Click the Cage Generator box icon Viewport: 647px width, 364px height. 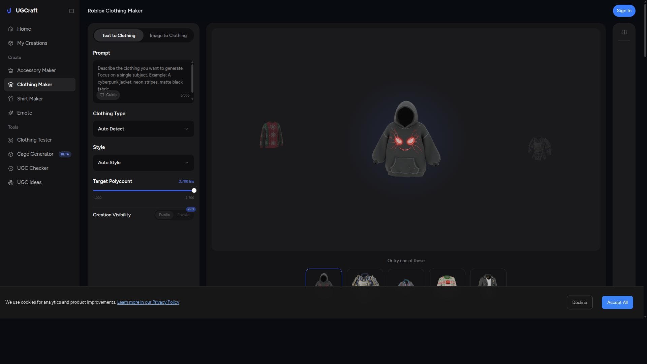click(x=11, y=154)
